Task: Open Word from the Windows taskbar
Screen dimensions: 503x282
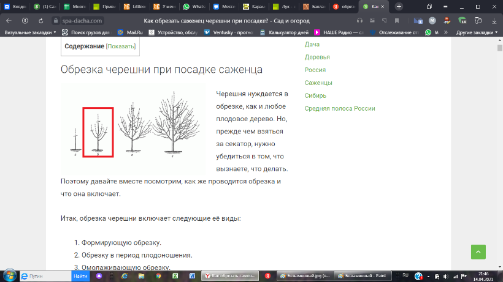Action: pos(192,276)
